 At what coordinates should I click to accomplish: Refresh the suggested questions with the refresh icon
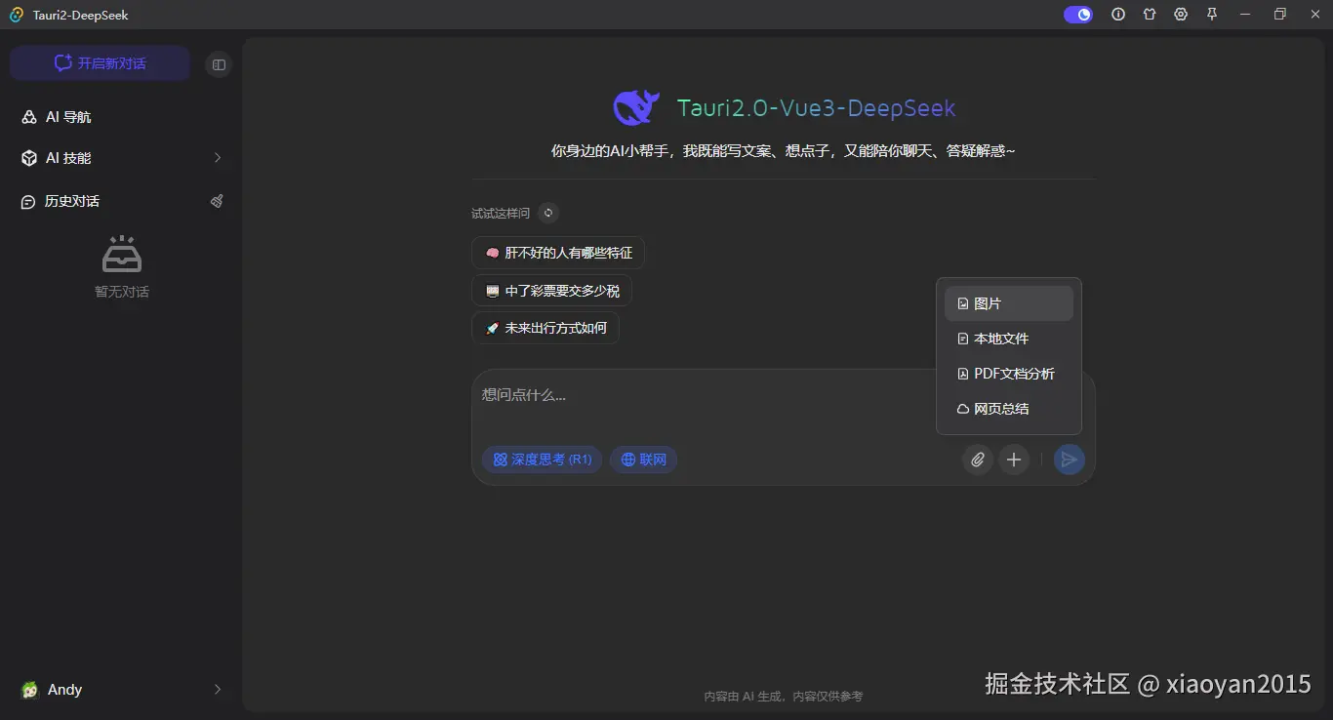[x=547, y=213]
